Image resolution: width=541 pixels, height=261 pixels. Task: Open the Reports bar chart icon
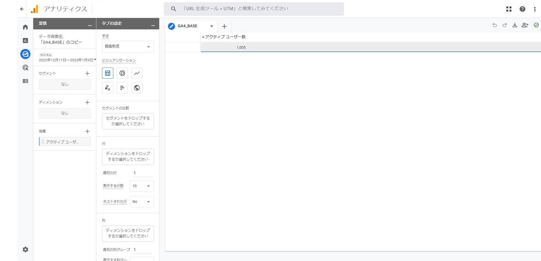[x=25, y=40]
